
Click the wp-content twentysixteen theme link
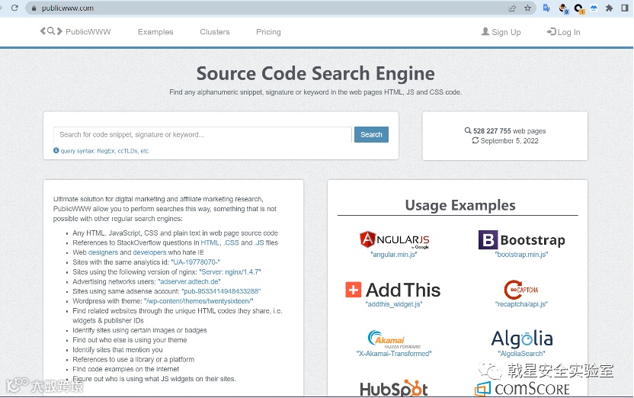198,301
